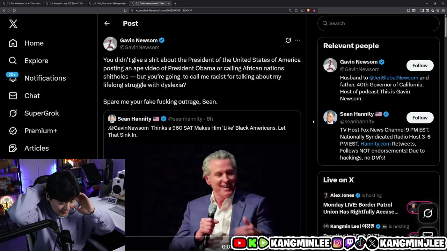
Task: Open the Hannity.com link in the bio
Action: tap(375, 144)
